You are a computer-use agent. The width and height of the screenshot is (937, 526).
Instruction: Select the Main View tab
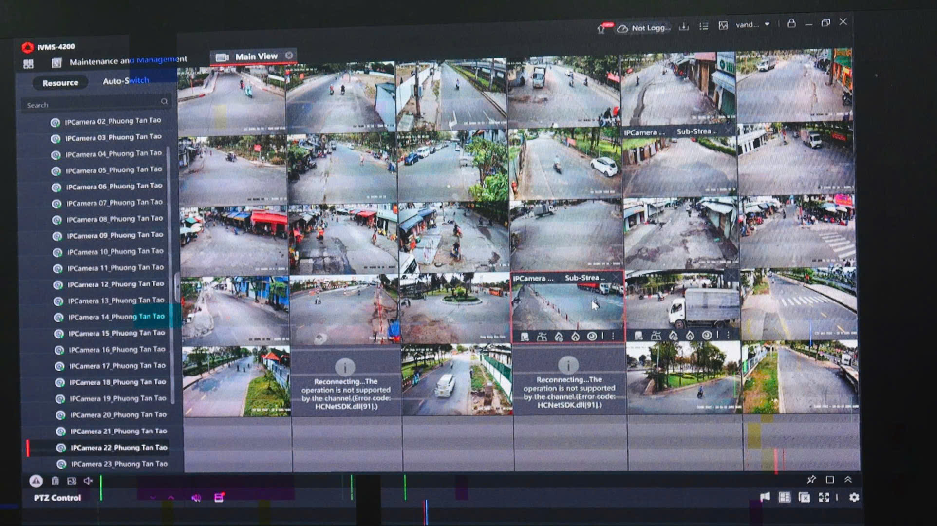(256, 56)
